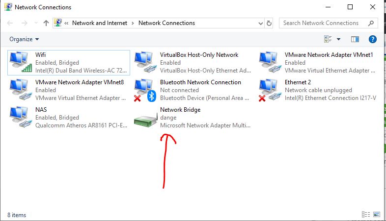Expand the hidden breadcrumb double chevron
386x221 pixels.
click(66, 24)
